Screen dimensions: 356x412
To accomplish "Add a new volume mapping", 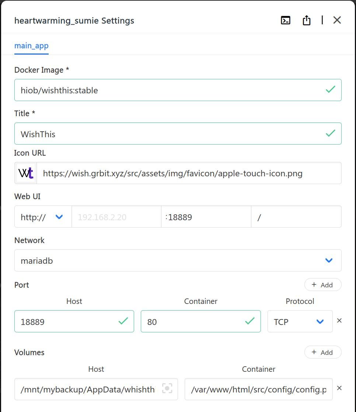I will coord(322,352).
